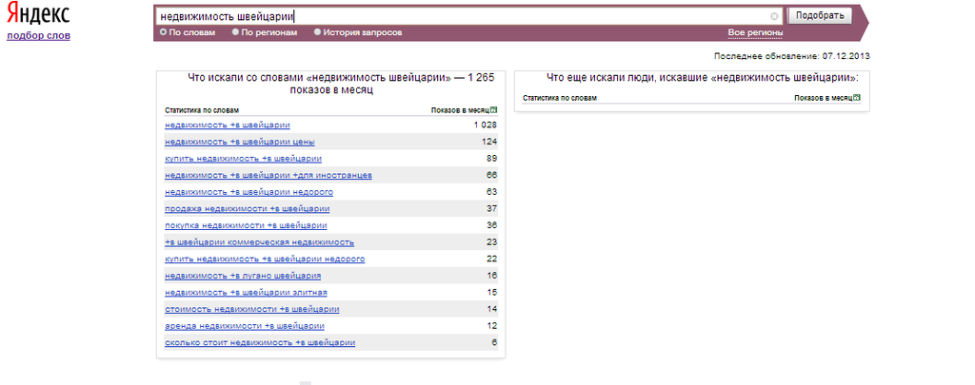This screenshot has width=975, height=385.
Task: Open keyword купить недвижимость +в швейцарии
Action: tap(243, 159)
